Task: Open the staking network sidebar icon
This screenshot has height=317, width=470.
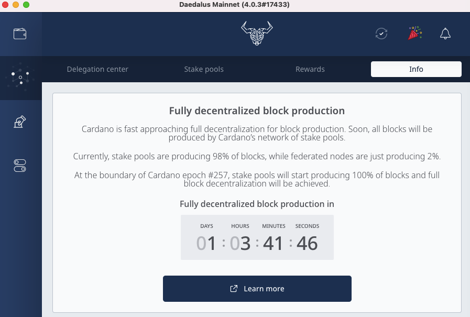Action: click(20, 76)
